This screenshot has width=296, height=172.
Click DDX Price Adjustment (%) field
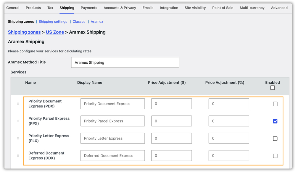(229, 156)
